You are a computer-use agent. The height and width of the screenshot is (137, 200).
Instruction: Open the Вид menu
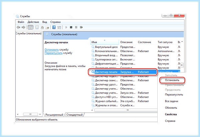pyautogui.click(x=45, y=22)
